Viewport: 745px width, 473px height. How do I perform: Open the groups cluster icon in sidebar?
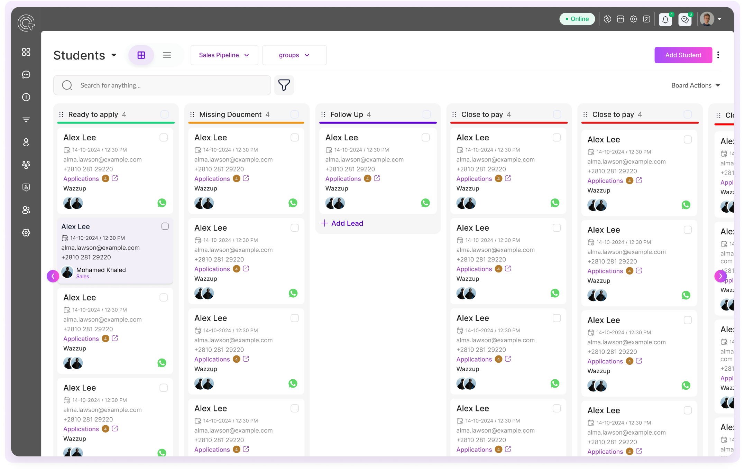click(x=26, y=165)
